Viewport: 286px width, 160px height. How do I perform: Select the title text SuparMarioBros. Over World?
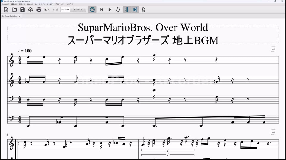(143, 28)
